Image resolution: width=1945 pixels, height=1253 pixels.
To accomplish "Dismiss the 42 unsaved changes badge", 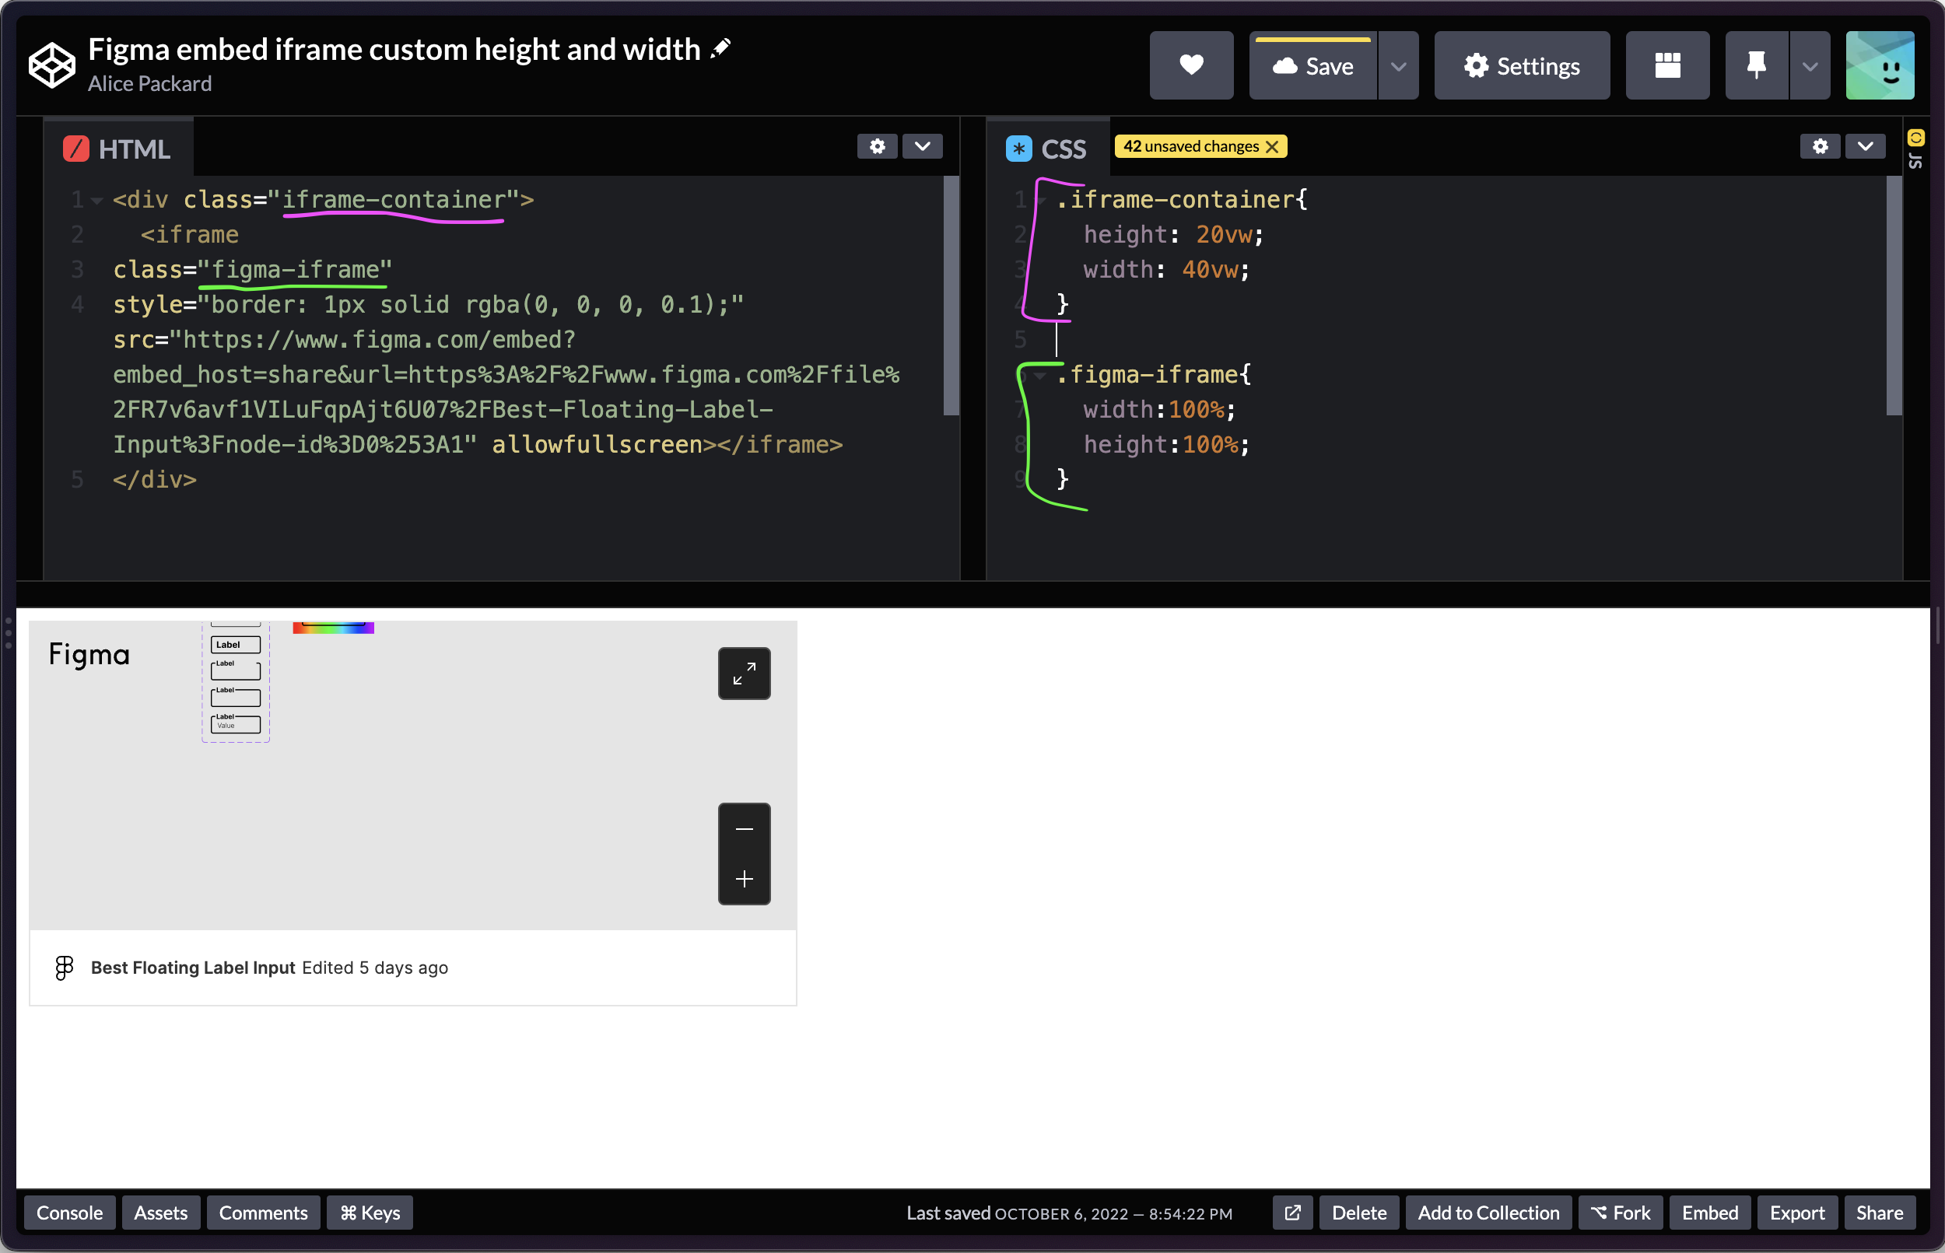I will coord(1272,146).
